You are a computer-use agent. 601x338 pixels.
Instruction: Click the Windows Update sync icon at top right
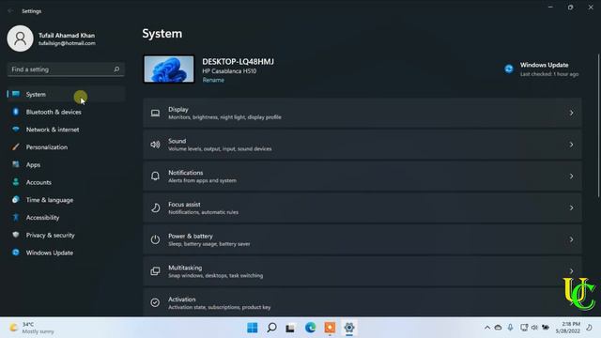[509, 69]
